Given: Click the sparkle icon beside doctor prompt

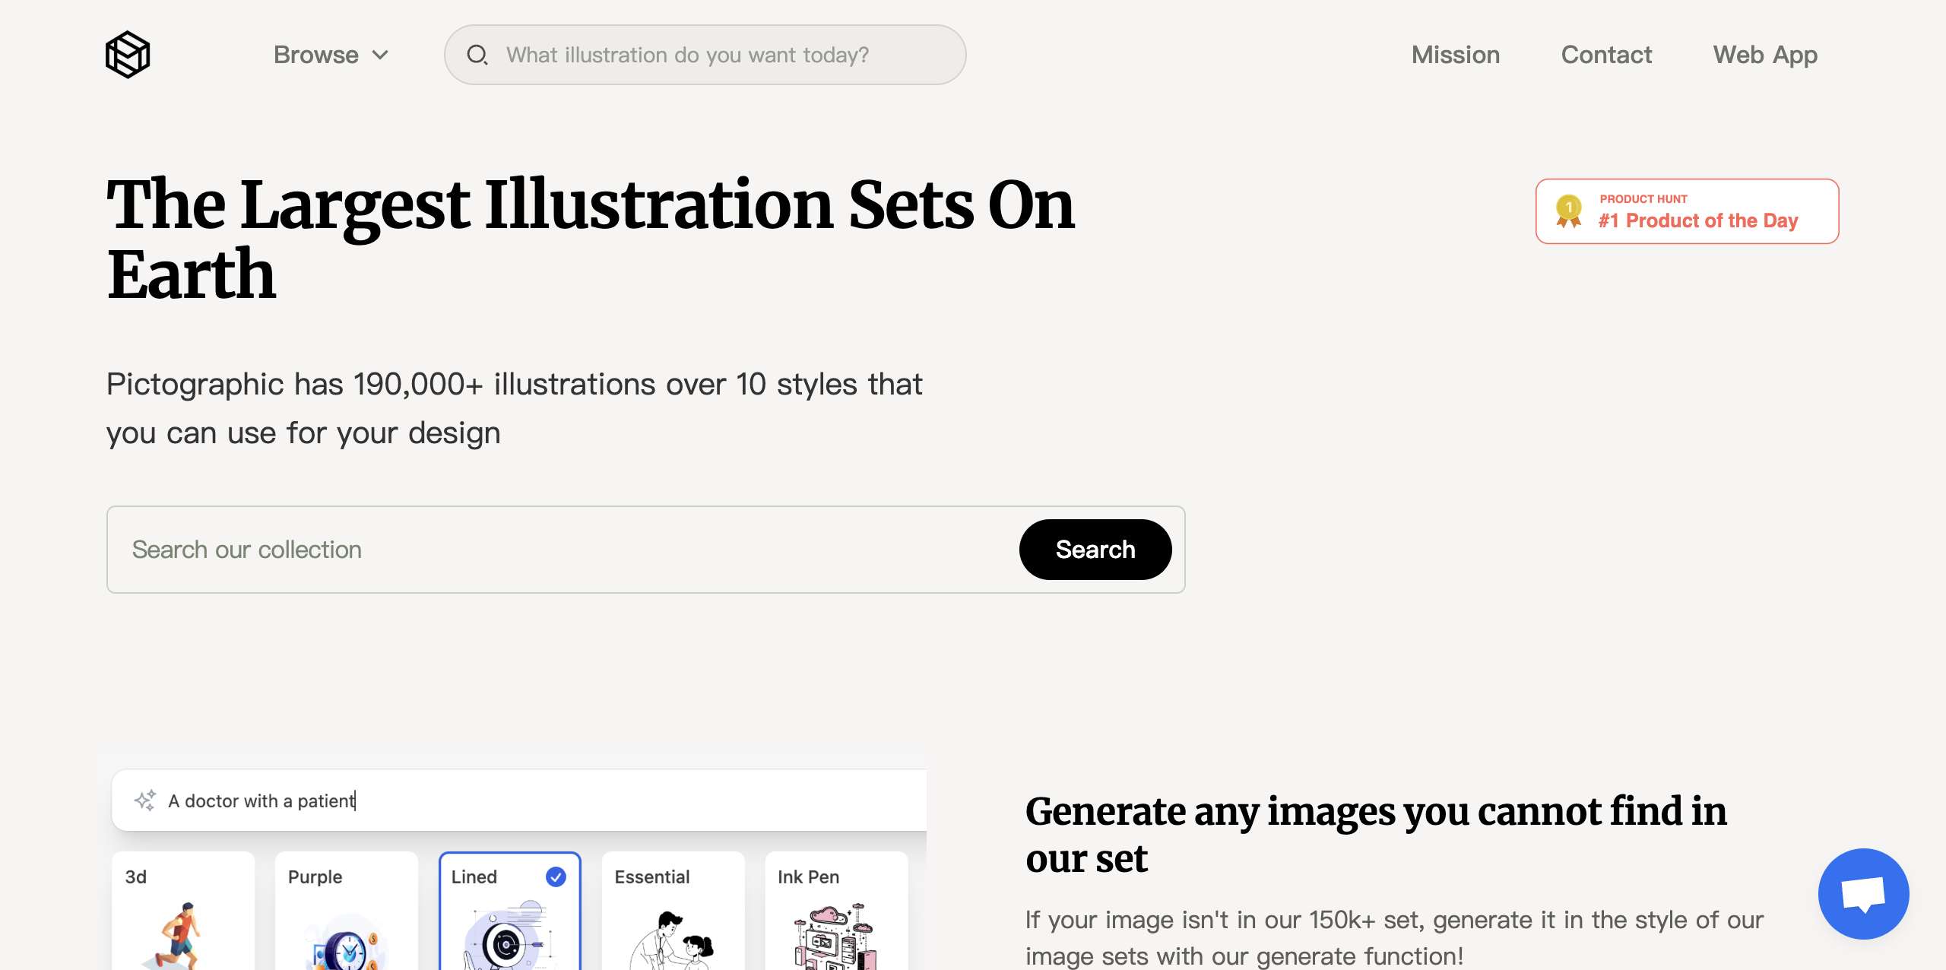Looking at the screenshot, I should [145, 800].
